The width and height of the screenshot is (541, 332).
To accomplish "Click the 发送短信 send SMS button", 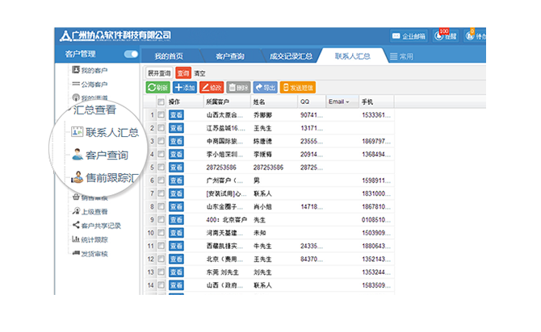I will coord(297,87).
